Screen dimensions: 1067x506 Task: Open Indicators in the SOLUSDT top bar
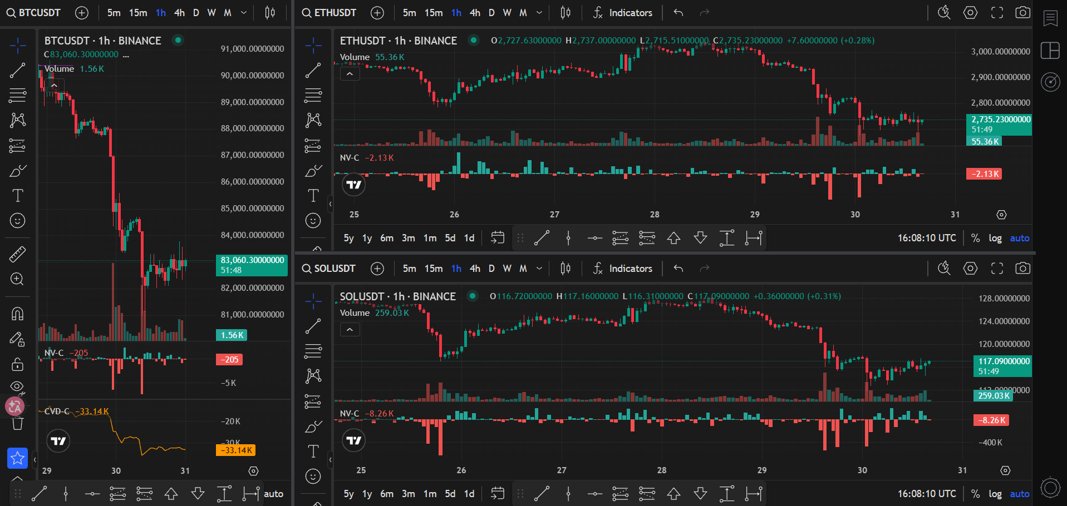623,269
